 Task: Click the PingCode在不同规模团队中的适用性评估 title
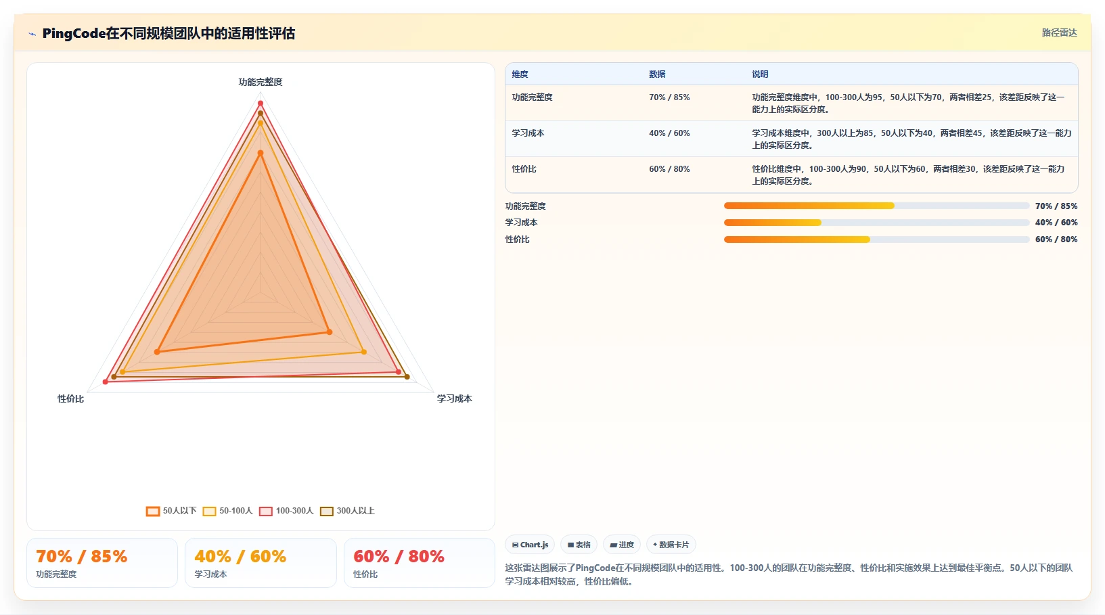(x=168, y=33)
